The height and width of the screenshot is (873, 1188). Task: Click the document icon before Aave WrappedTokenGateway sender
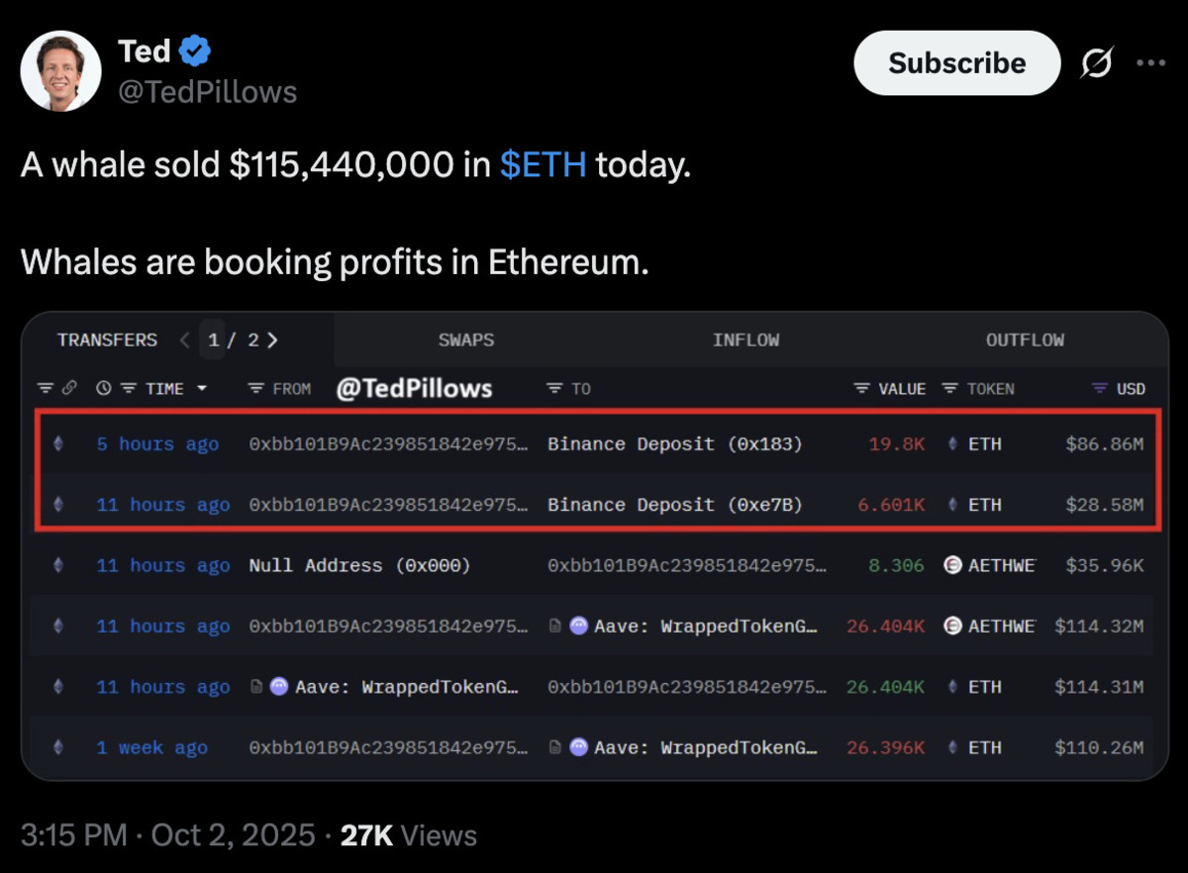coord(256,687)
